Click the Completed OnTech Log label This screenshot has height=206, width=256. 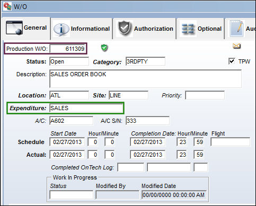pos(83,167)
